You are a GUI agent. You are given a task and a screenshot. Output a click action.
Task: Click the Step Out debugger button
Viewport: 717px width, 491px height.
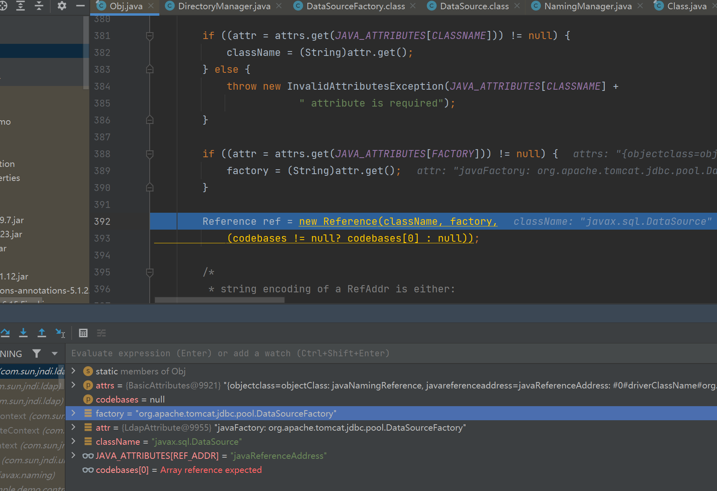coord(42,333)
